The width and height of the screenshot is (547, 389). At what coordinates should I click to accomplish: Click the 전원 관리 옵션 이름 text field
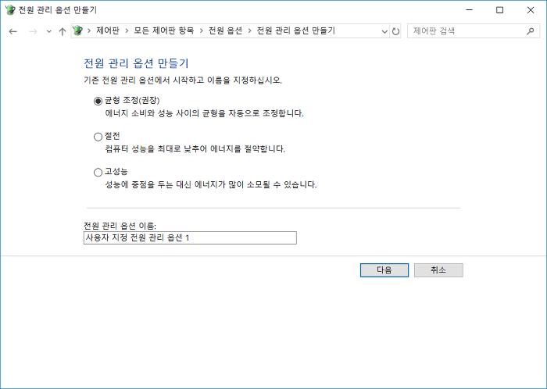click(x=190, y=237)
